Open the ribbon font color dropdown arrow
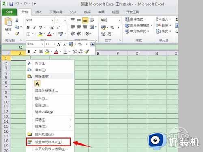 (54, 34)
